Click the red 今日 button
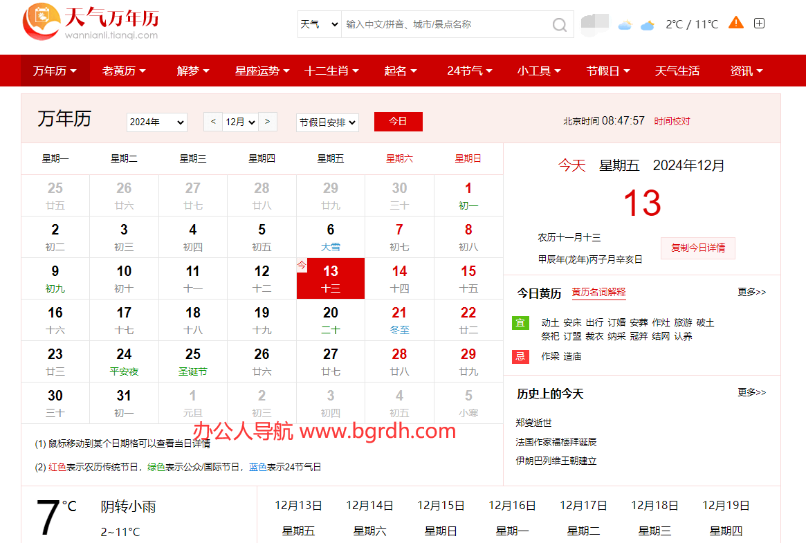The height and width of the screenshot is (543, 806). click(x=398, y=122)
